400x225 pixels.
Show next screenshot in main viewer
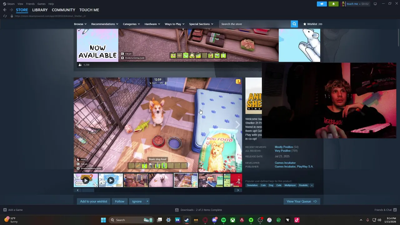[x=238, y=125]
